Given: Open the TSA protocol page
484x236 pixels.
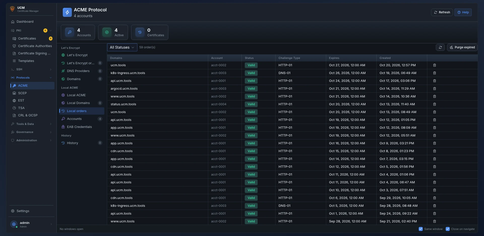Looking at the screenshot, I should pos(32,108).
